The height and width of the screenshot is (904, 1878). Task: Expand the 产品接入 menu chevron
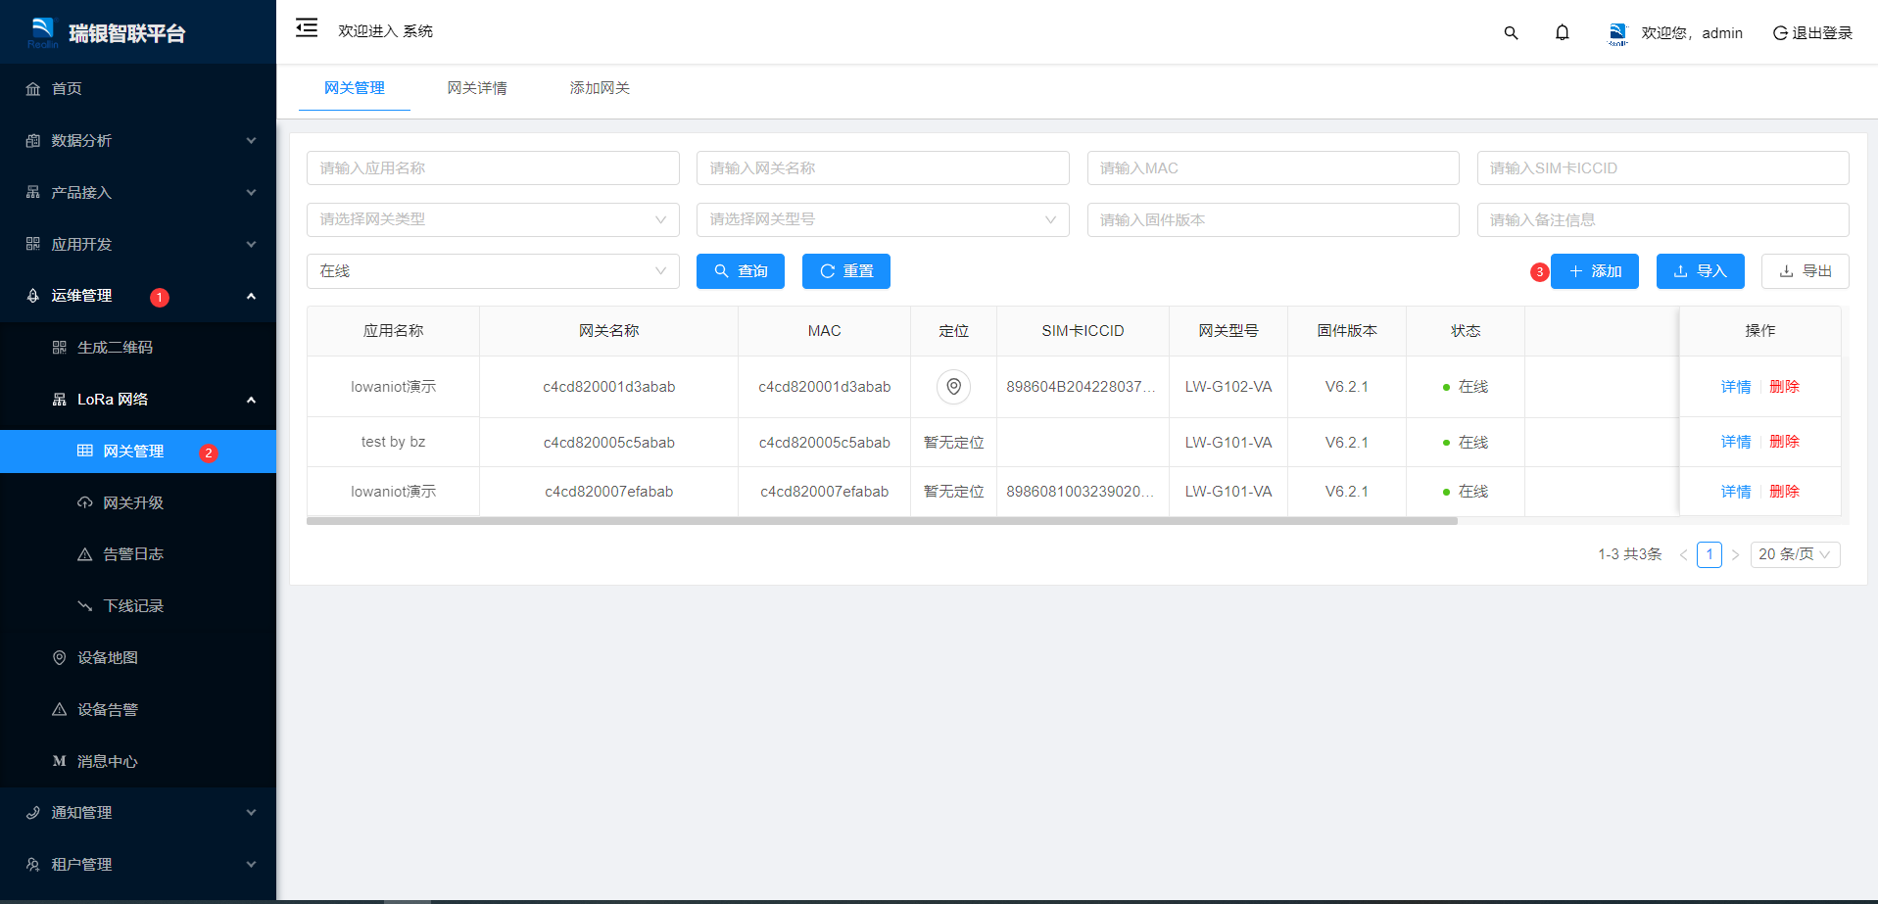[x=251, y=193]
